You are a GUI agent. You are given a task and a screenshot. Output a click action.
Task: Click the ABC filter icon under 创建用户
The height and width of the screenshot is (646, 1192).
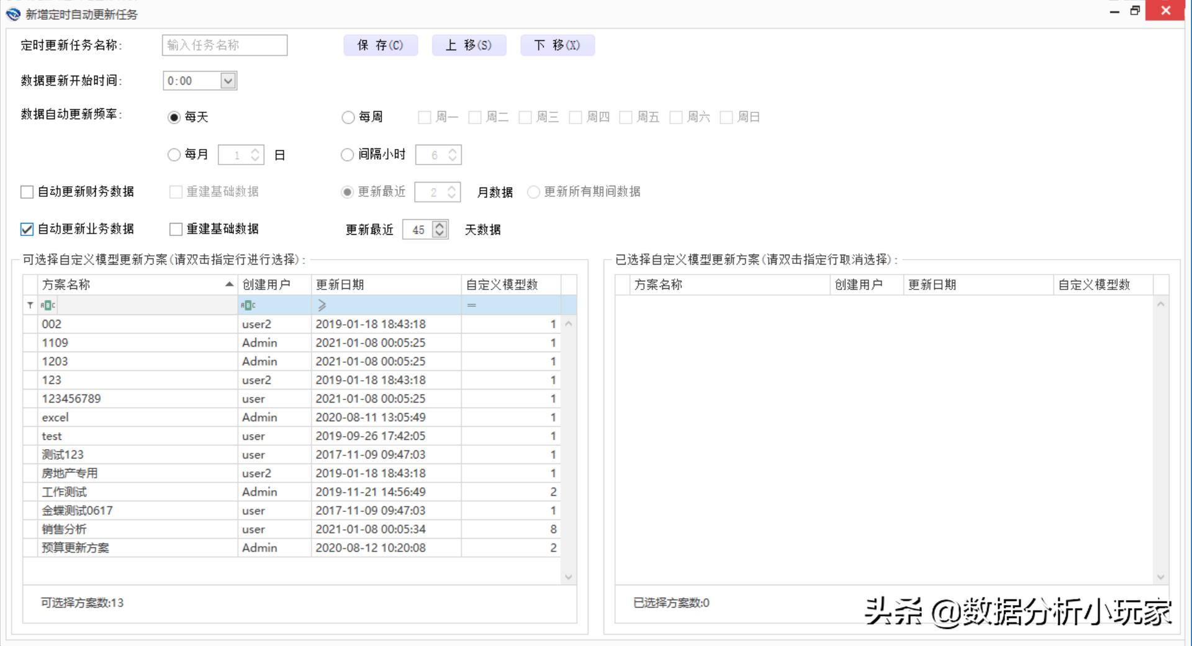pos(248,305)
